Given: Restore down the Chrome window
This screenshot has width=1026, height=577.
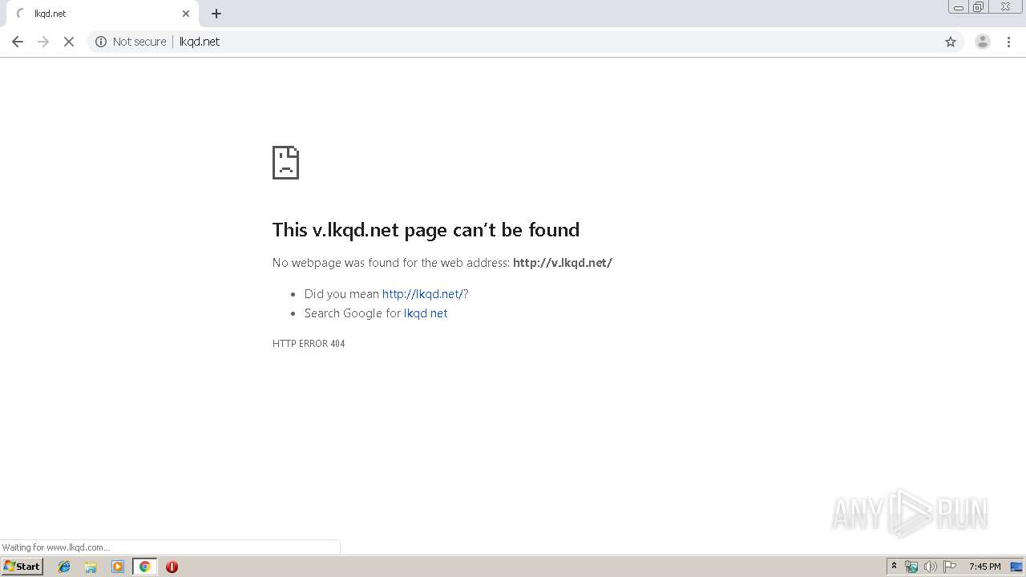Looking at the screenshot, I should (x=978, y=7).
